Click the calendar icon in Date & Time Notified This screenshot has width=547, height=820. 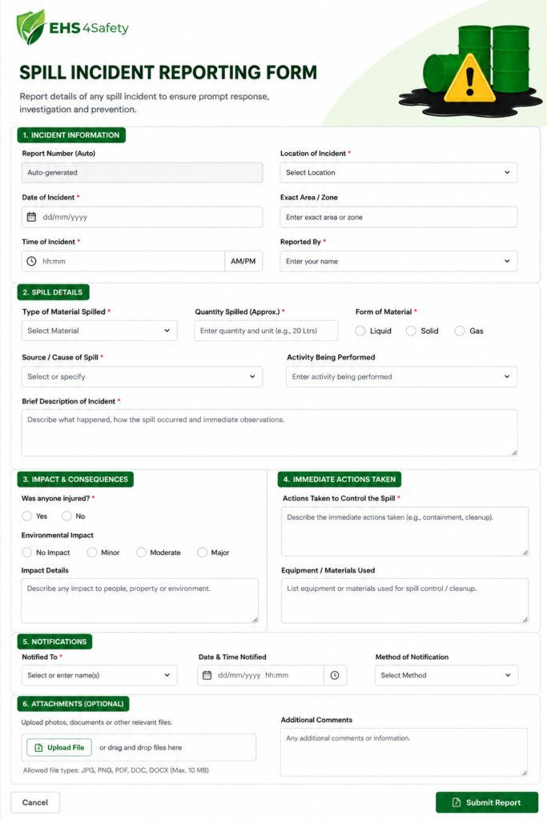click(207, 675)
